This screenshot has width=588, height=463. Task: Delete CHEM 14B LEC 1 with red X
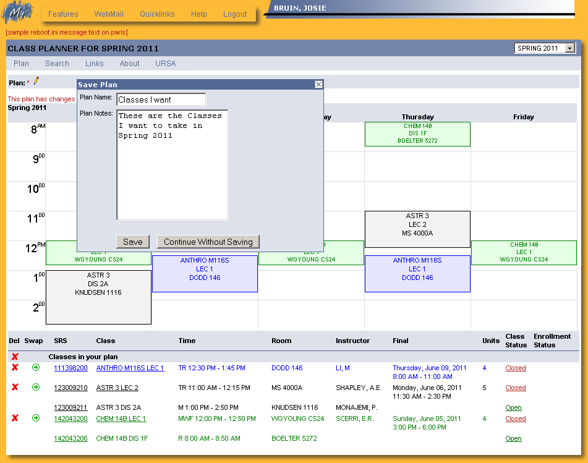click(x=15, y=418)
